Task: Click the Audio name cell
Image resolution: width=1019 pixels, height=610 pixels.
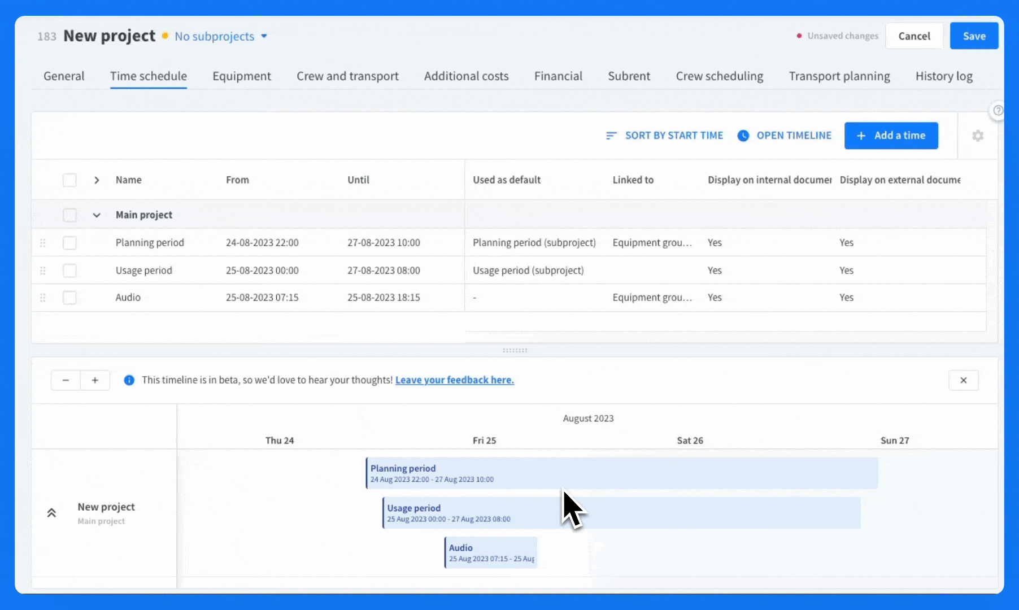Action: [128, 298]
